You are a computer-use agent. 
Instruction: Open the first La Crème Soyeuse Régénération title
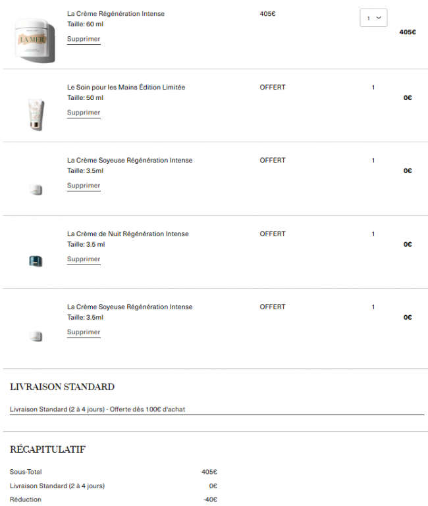[130, 161]
